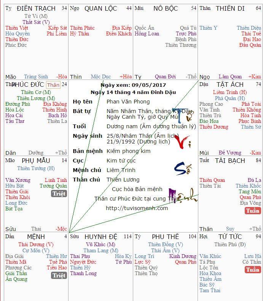Select the Tuần badge in Tử Tức cell
The height and width of the screenshot is (301, 263).
coord(253,270)
